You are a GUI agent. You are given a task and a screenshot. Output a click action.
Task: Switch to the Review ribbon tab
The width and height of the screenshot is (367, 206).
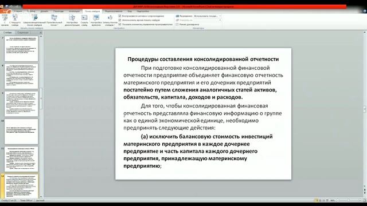(x=114, y=11)
